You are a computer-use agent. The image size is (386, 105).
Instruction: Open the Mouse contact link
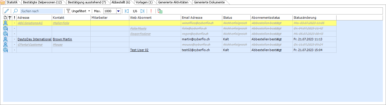pyautogui.click(x=58, y=45)
